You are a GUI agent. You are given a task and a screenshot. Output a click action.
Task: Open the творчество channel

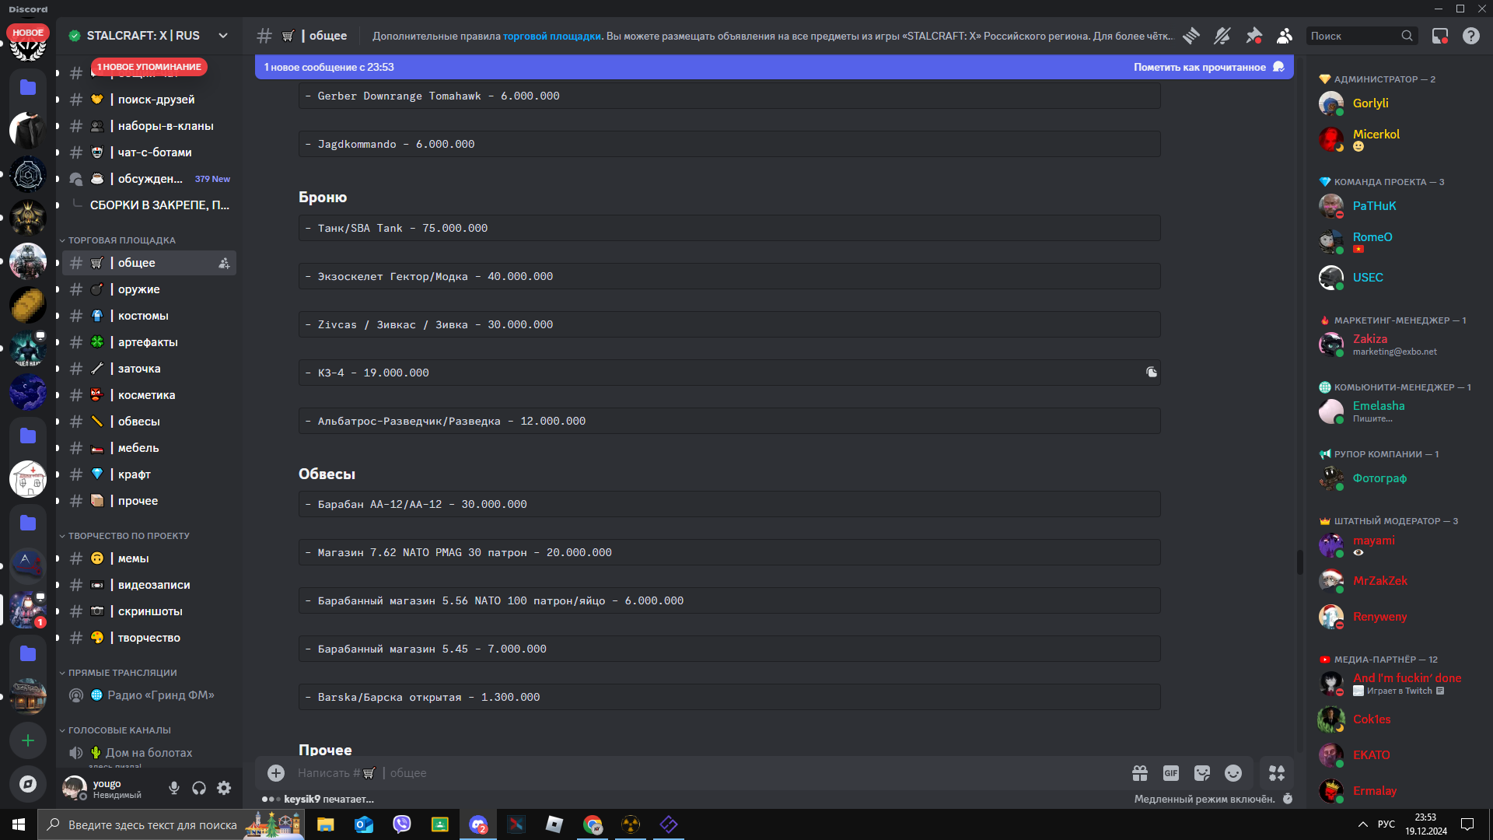coord(149,638)
